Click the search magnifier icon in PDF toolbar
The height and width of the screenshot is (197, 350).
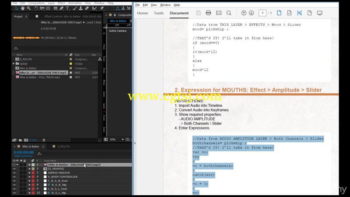click(x=229, y=13)
